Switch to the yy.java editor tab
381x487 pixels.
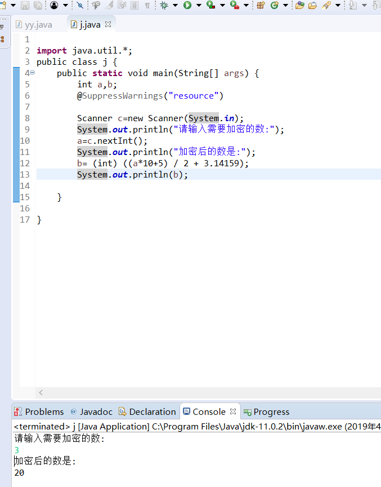click(x=34, y=25)
